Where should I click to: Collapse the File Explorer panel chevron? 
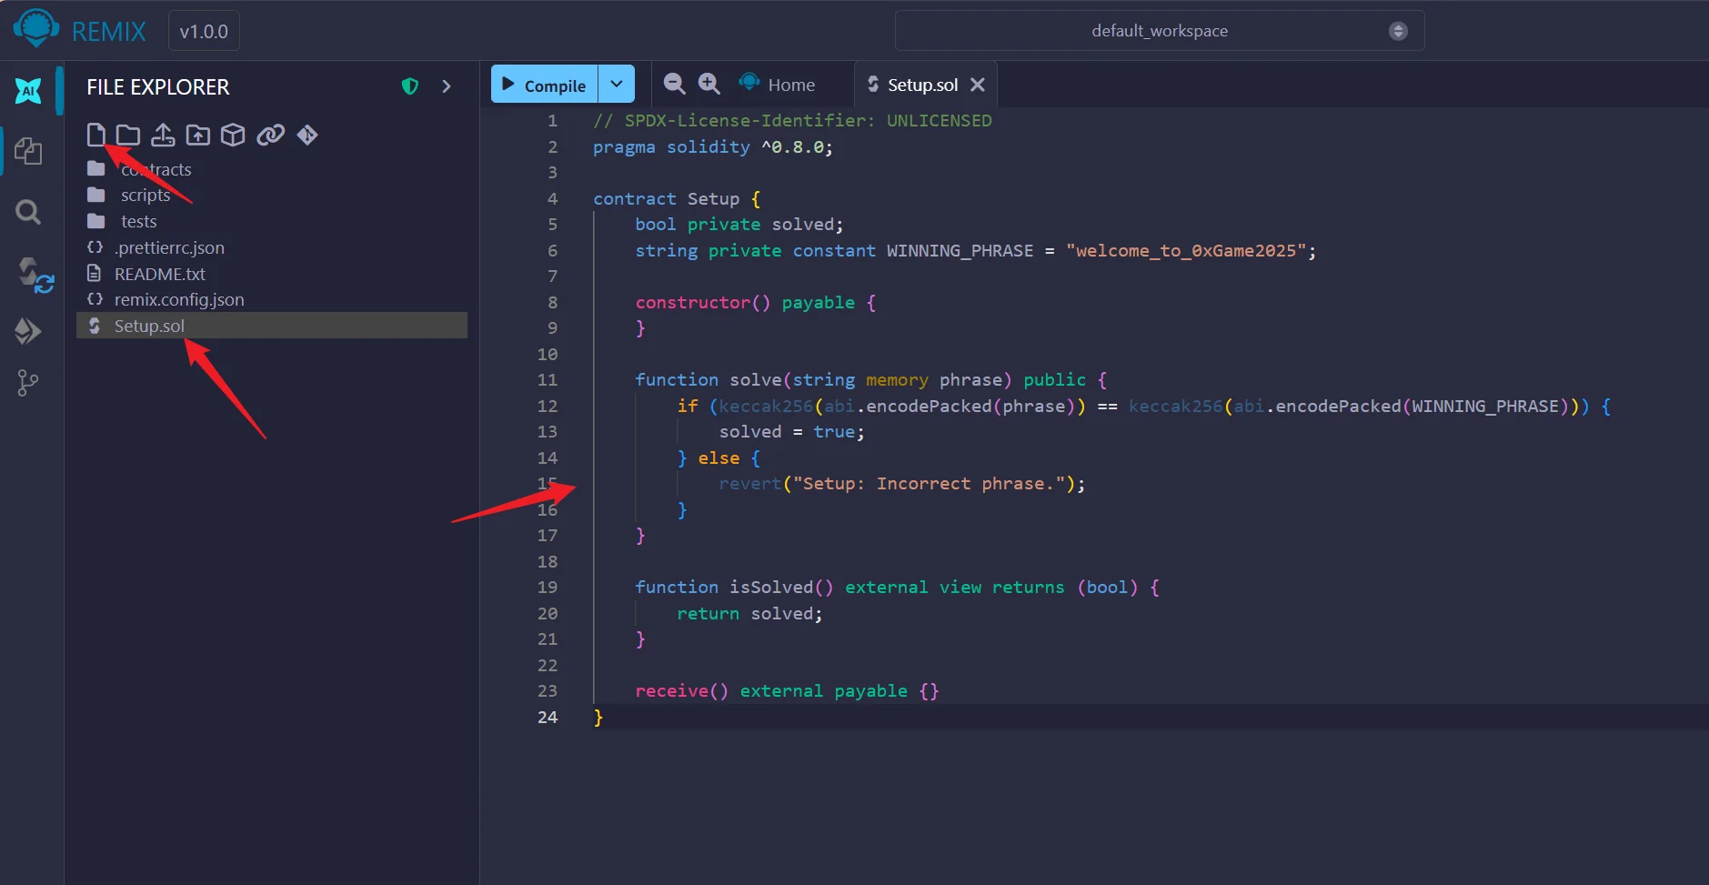click(446, 86)
